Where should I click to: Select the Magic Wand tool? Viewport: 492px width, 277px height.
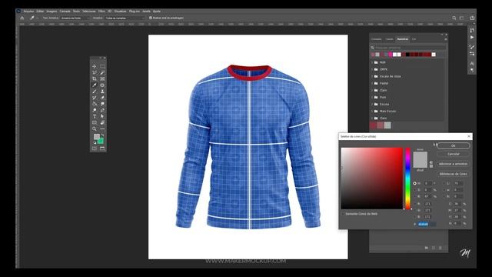[x=102, y=72]
